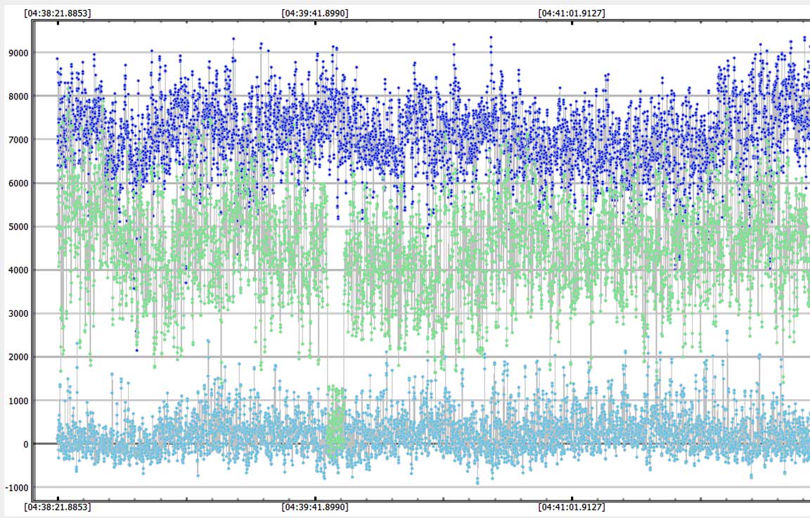Click the 5000 y-axis label
This screenshot has height=518, width=810.
click(x=18, y=227)
